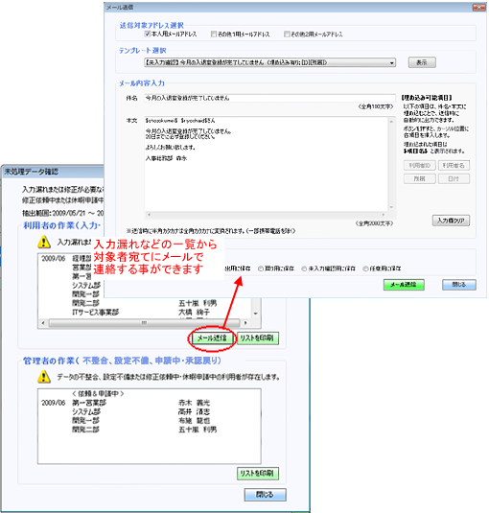489x513 pixels.
Task: Click the user list scrollbar left arrow
Action: point(43,323)
